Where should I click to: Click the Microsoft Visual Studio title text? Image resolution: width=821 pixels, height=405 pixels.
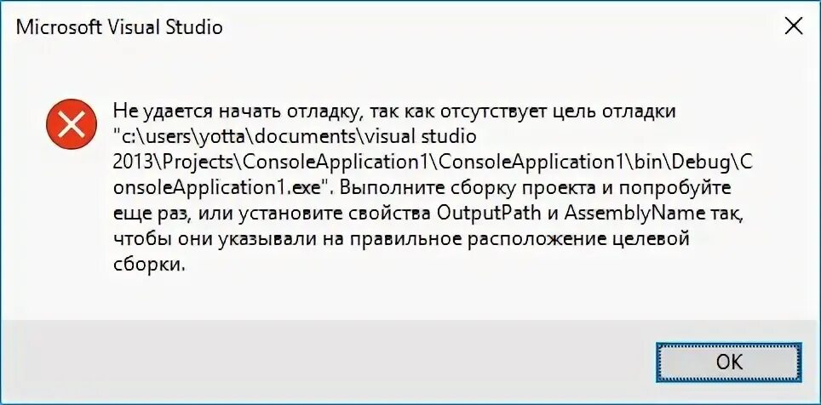point(119,26)
